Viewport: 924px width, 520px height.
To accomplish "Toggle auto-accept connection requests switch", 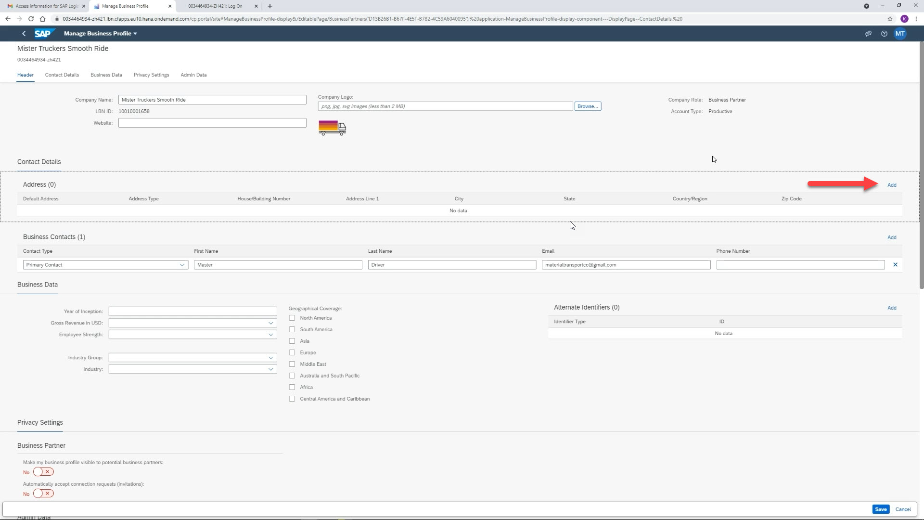I will pos(43,494).
